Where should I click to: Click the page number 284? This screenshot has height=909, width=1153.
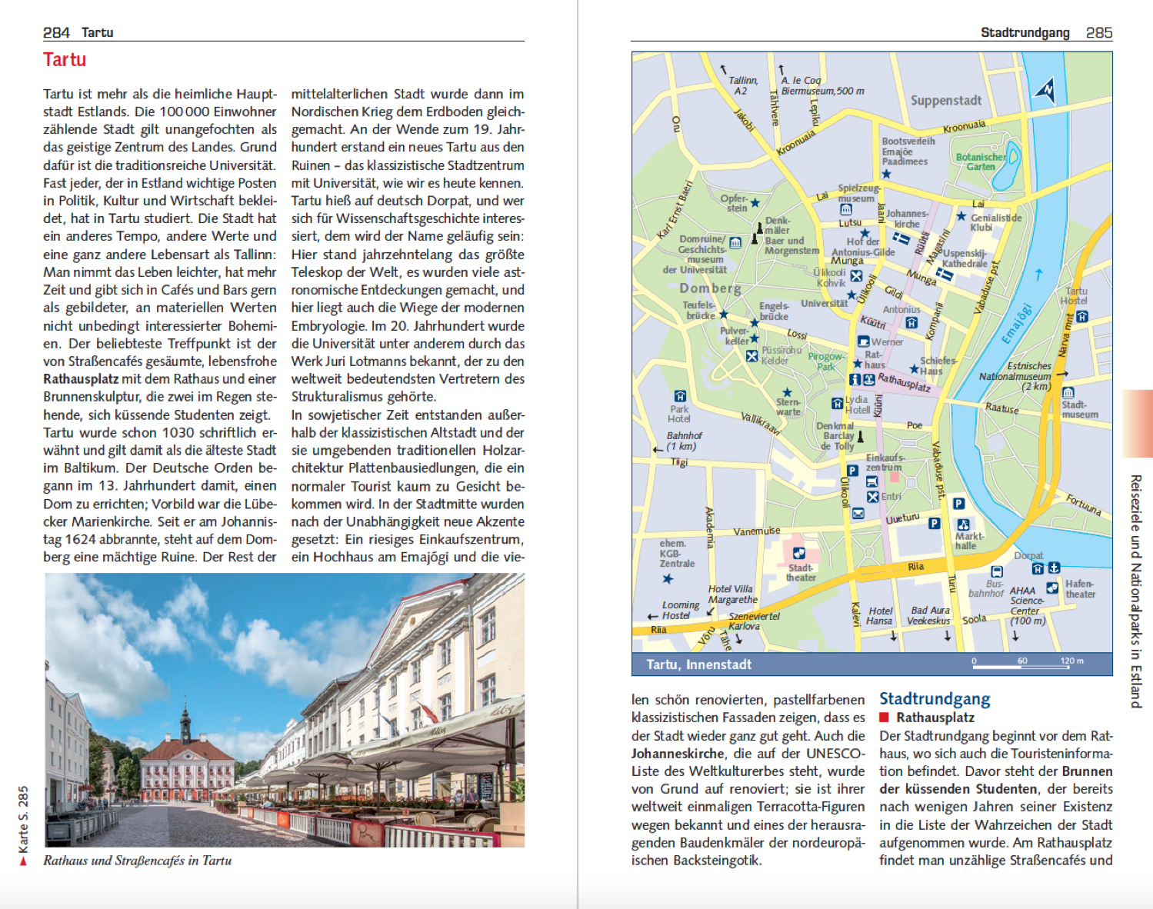(56, 32)
